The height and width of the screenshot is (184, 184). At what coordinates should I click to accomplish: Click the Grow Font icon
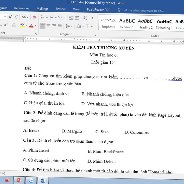10,17
